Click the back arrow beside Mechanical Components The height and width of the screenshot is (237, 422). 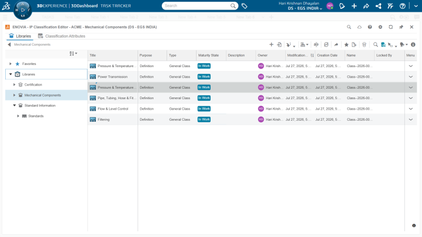tap(9, 45)
